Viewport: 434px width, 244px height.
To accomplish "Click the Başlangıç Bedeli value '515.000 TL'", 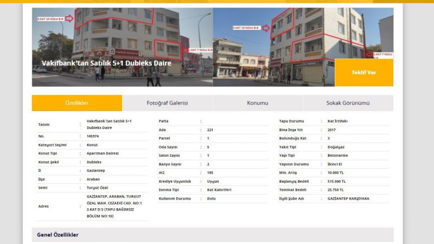I will click(336, 181).
